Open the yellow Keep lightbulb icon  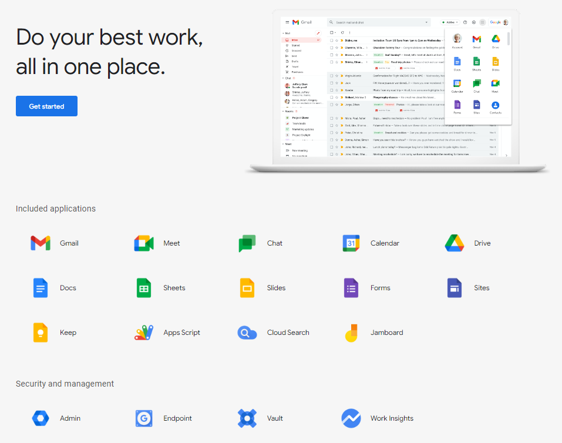click(41, 333)
